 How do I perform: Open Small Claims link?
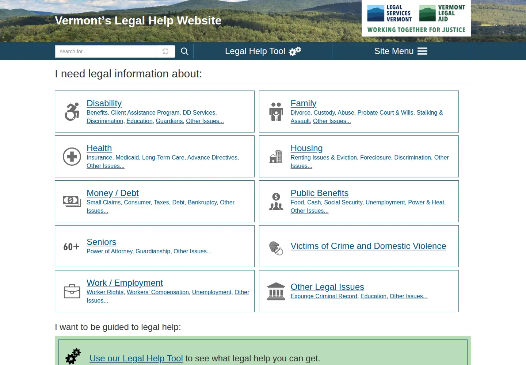pos(104,202)
